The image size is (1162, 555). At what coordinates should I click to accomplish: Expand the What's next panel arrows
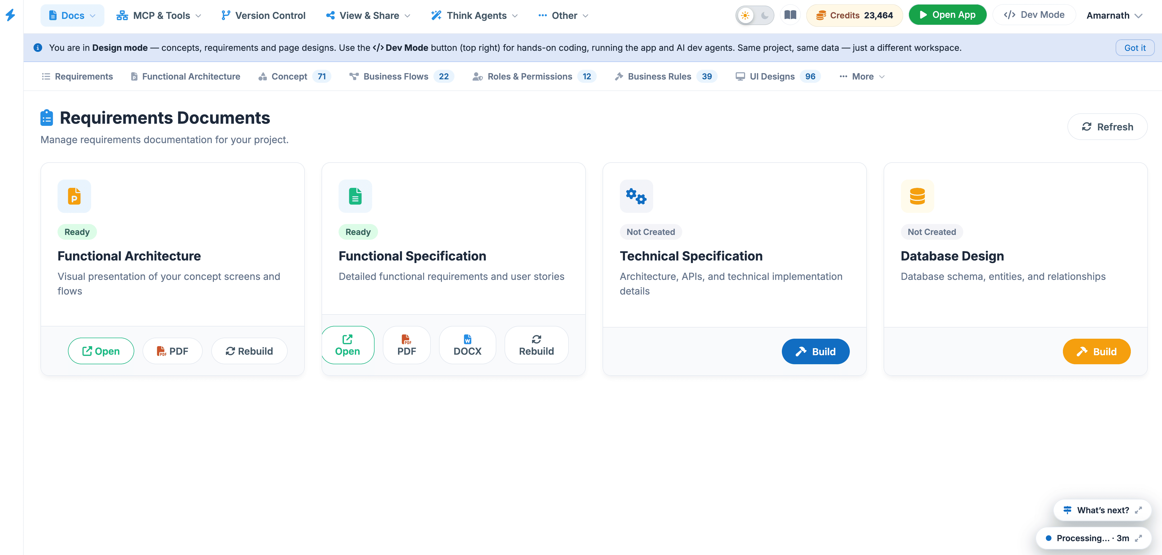[x=1139, y=510]
